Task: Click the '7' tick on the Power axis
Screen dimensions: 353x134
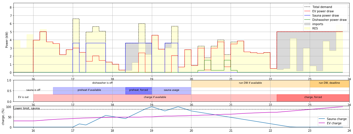Action: tap(11, 16)
